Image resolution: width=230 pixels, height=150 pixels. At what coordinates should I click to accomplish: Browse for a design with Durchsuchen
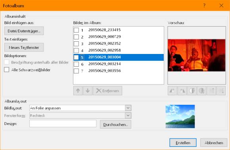tap(115, 125)
